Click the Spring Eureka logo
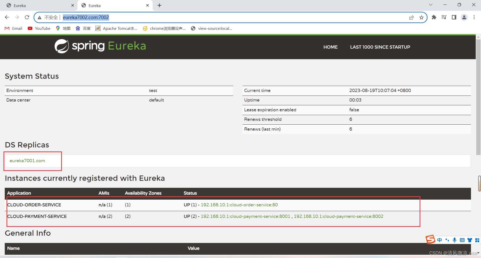The height and width of the screenshot is (258, 481). [100, 46]
